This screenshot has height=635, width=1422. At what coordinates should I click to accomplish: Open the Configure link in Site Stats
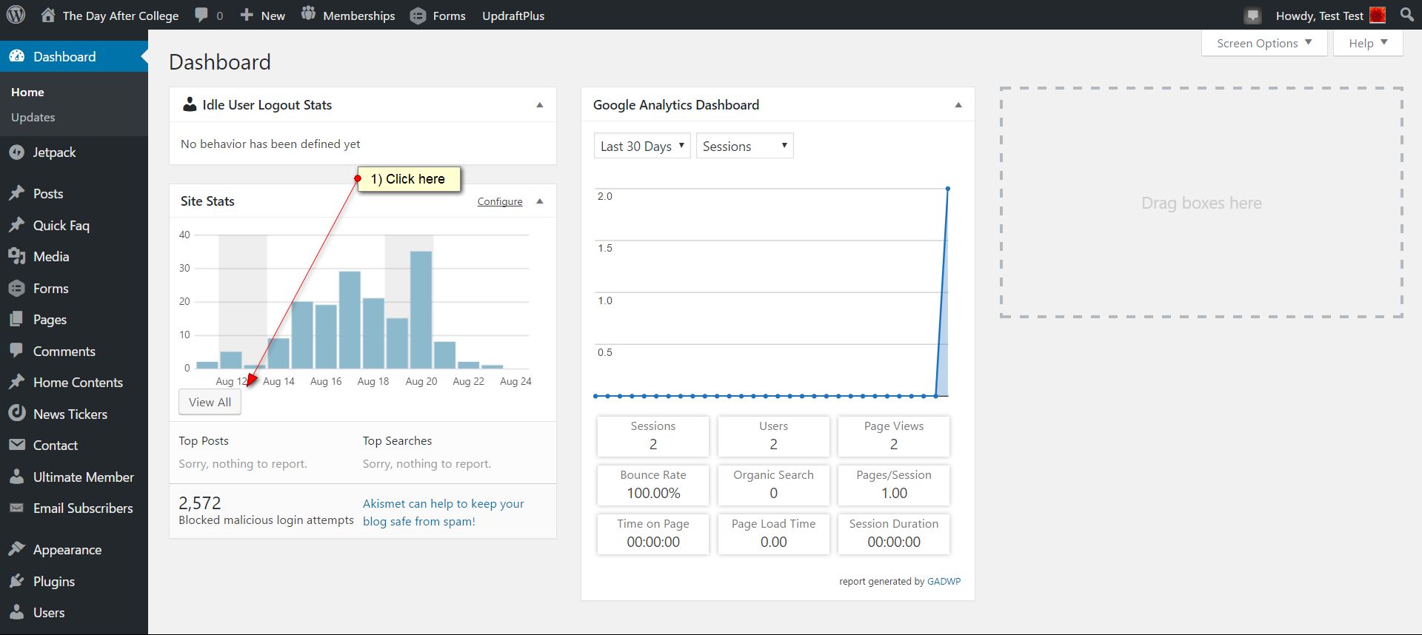[500, 201]
